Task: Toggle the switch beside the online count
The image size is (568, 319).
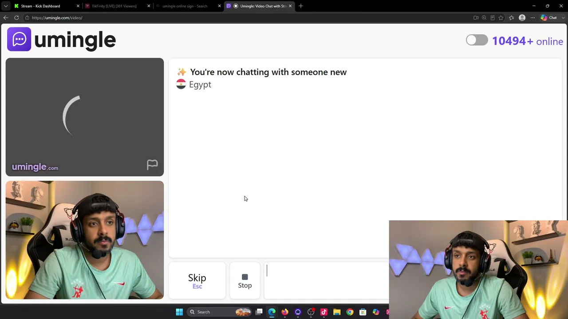Action: 477,40
